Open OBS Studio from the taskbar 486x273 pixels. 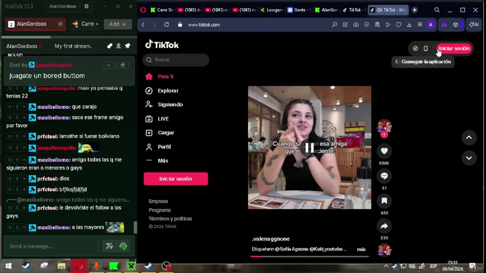[x=166, y=266]
